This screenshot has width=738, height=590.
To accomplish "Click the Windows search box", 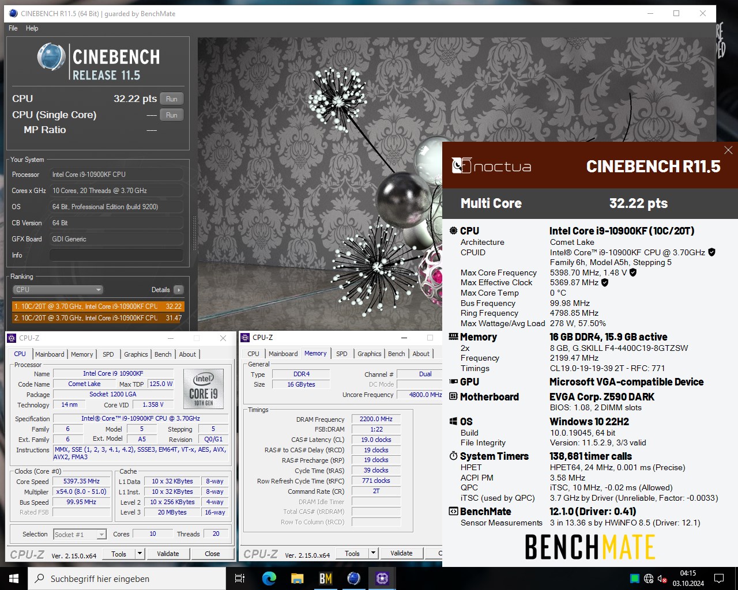I will click(127, 578).
